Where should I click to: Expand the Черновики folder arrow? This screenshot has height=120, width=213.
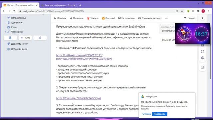pyautogui.click(x=5, y=32)
